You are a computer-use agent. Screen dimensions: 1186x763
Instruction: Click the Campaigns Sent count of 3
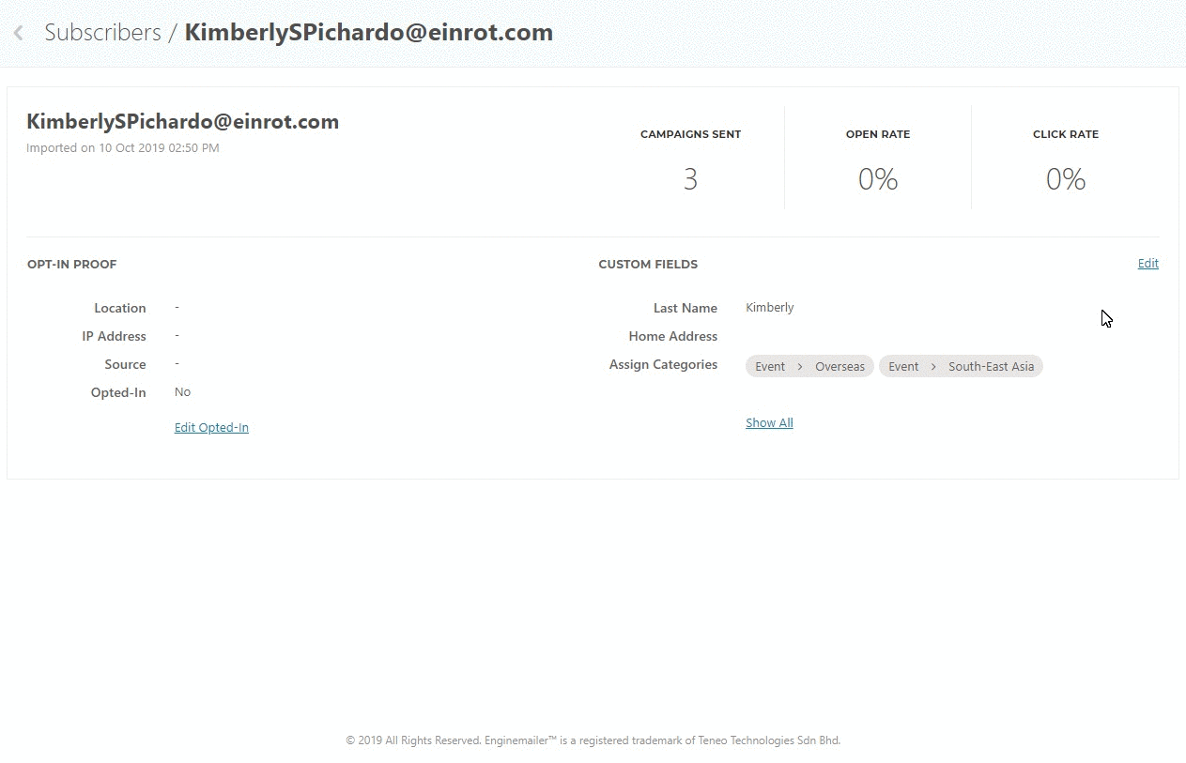690,179
